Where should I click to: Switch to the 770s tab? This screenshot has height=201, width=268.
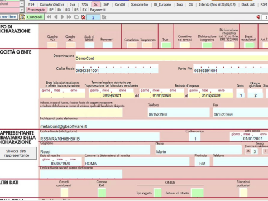(x=84, y=4)
